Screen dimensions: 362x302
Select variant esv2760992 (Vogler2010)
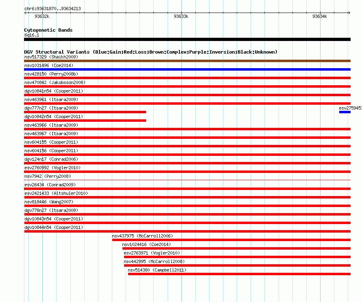click(52, 168)
